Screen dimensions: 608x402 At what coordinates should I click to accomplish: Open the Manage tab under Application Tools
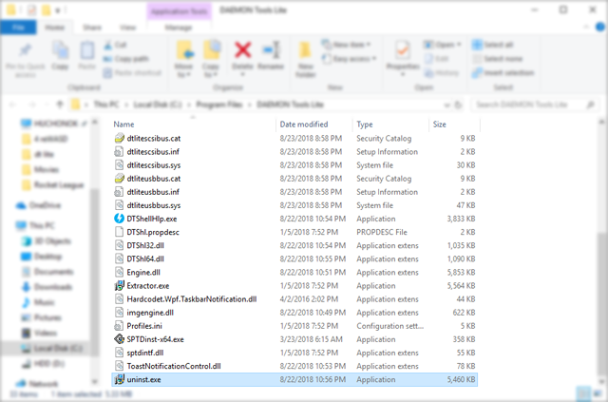click(x=179, y=28)
